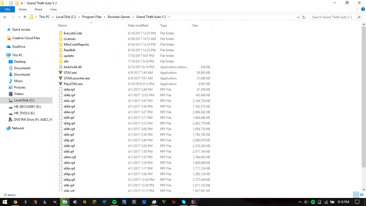The image size is (366, 206).
Task: Open Quick access in navigation pane
Action: pyautogui.click(x=21, y=29)
